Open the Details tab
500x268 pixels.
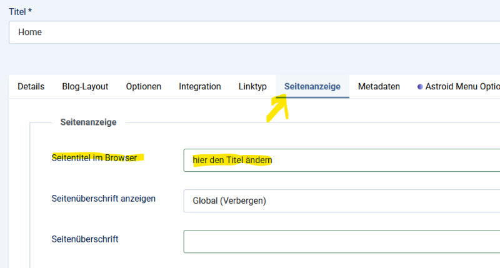click(x=31, y=87)
